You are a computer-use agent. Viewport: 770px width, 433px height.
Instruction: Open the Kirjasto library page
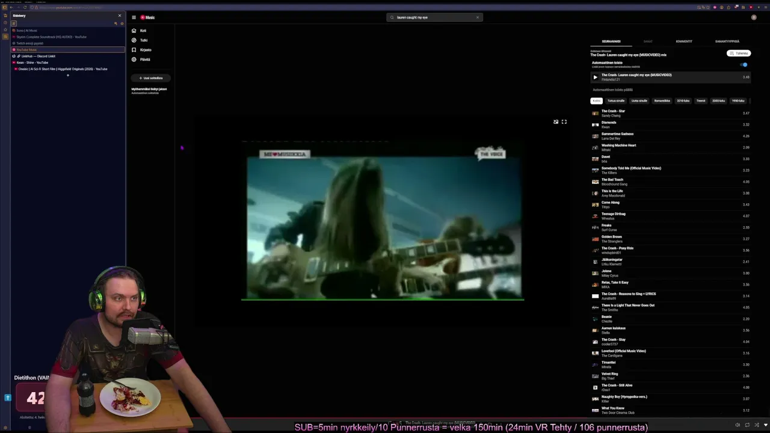click(142, 50)
